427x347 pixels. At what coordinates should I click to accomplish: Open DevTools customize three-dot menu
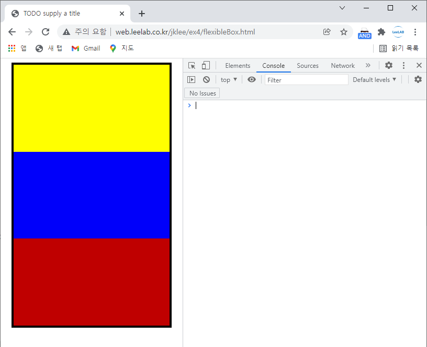tap(403, 65)
